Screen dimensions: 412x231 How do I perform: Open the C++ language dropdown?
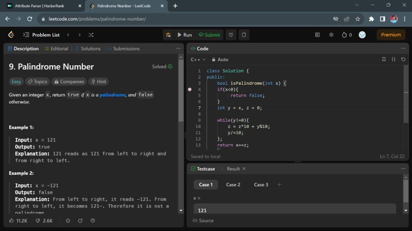coord(198,60)
